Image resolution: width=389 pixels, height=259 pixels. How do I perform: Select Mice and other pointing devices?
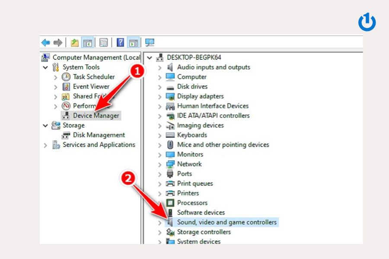pos(223,145)
